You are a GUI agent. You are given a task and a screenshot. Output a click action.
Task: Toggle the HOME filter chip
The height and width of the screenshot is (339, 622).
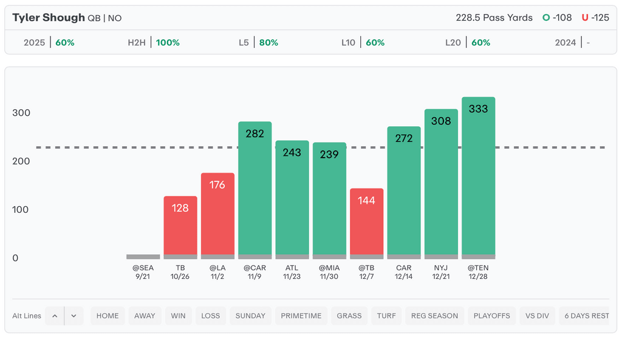point(108,316)
